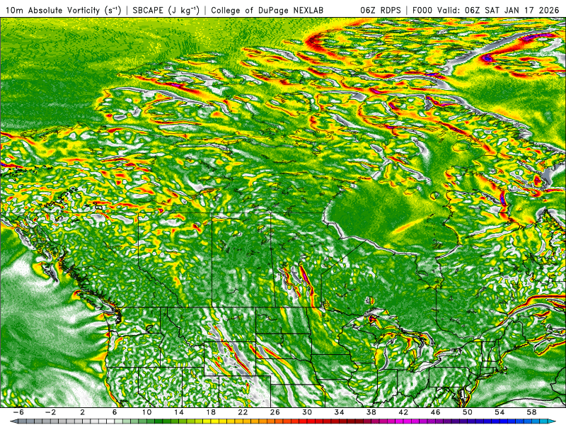
Task: Click the "06Z RDPS" model run label
Action: pos(381,10)
